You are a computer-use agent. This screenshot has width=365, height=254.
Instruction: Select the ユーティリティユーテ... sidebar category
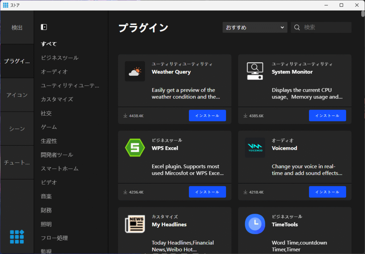pos(70,86)
